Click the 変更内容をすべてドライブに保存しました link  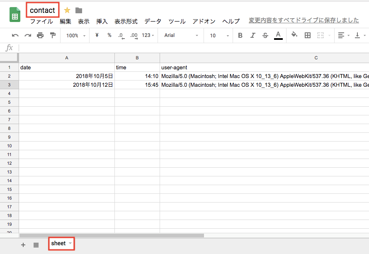(303, 20)
